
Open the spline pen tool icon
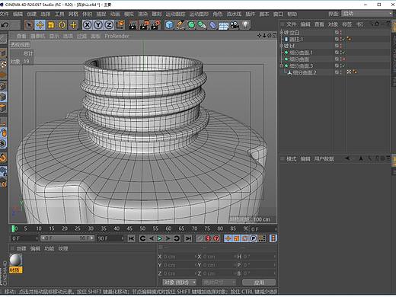click(180, 25)
